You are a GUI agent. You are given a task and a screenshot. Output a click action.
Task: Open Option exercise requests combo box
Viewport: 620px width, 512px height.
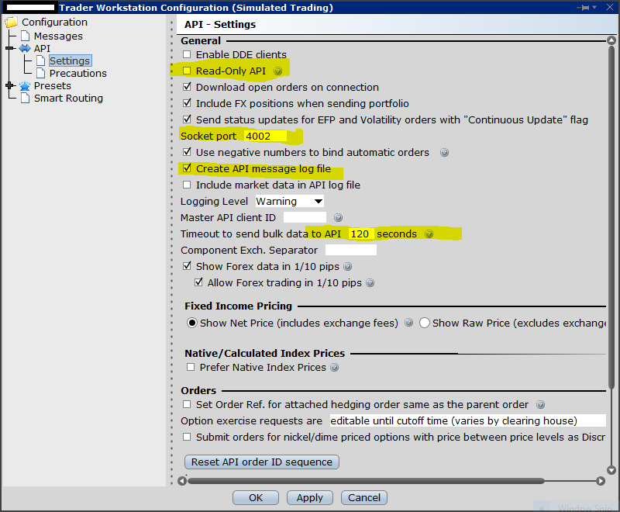468,420
